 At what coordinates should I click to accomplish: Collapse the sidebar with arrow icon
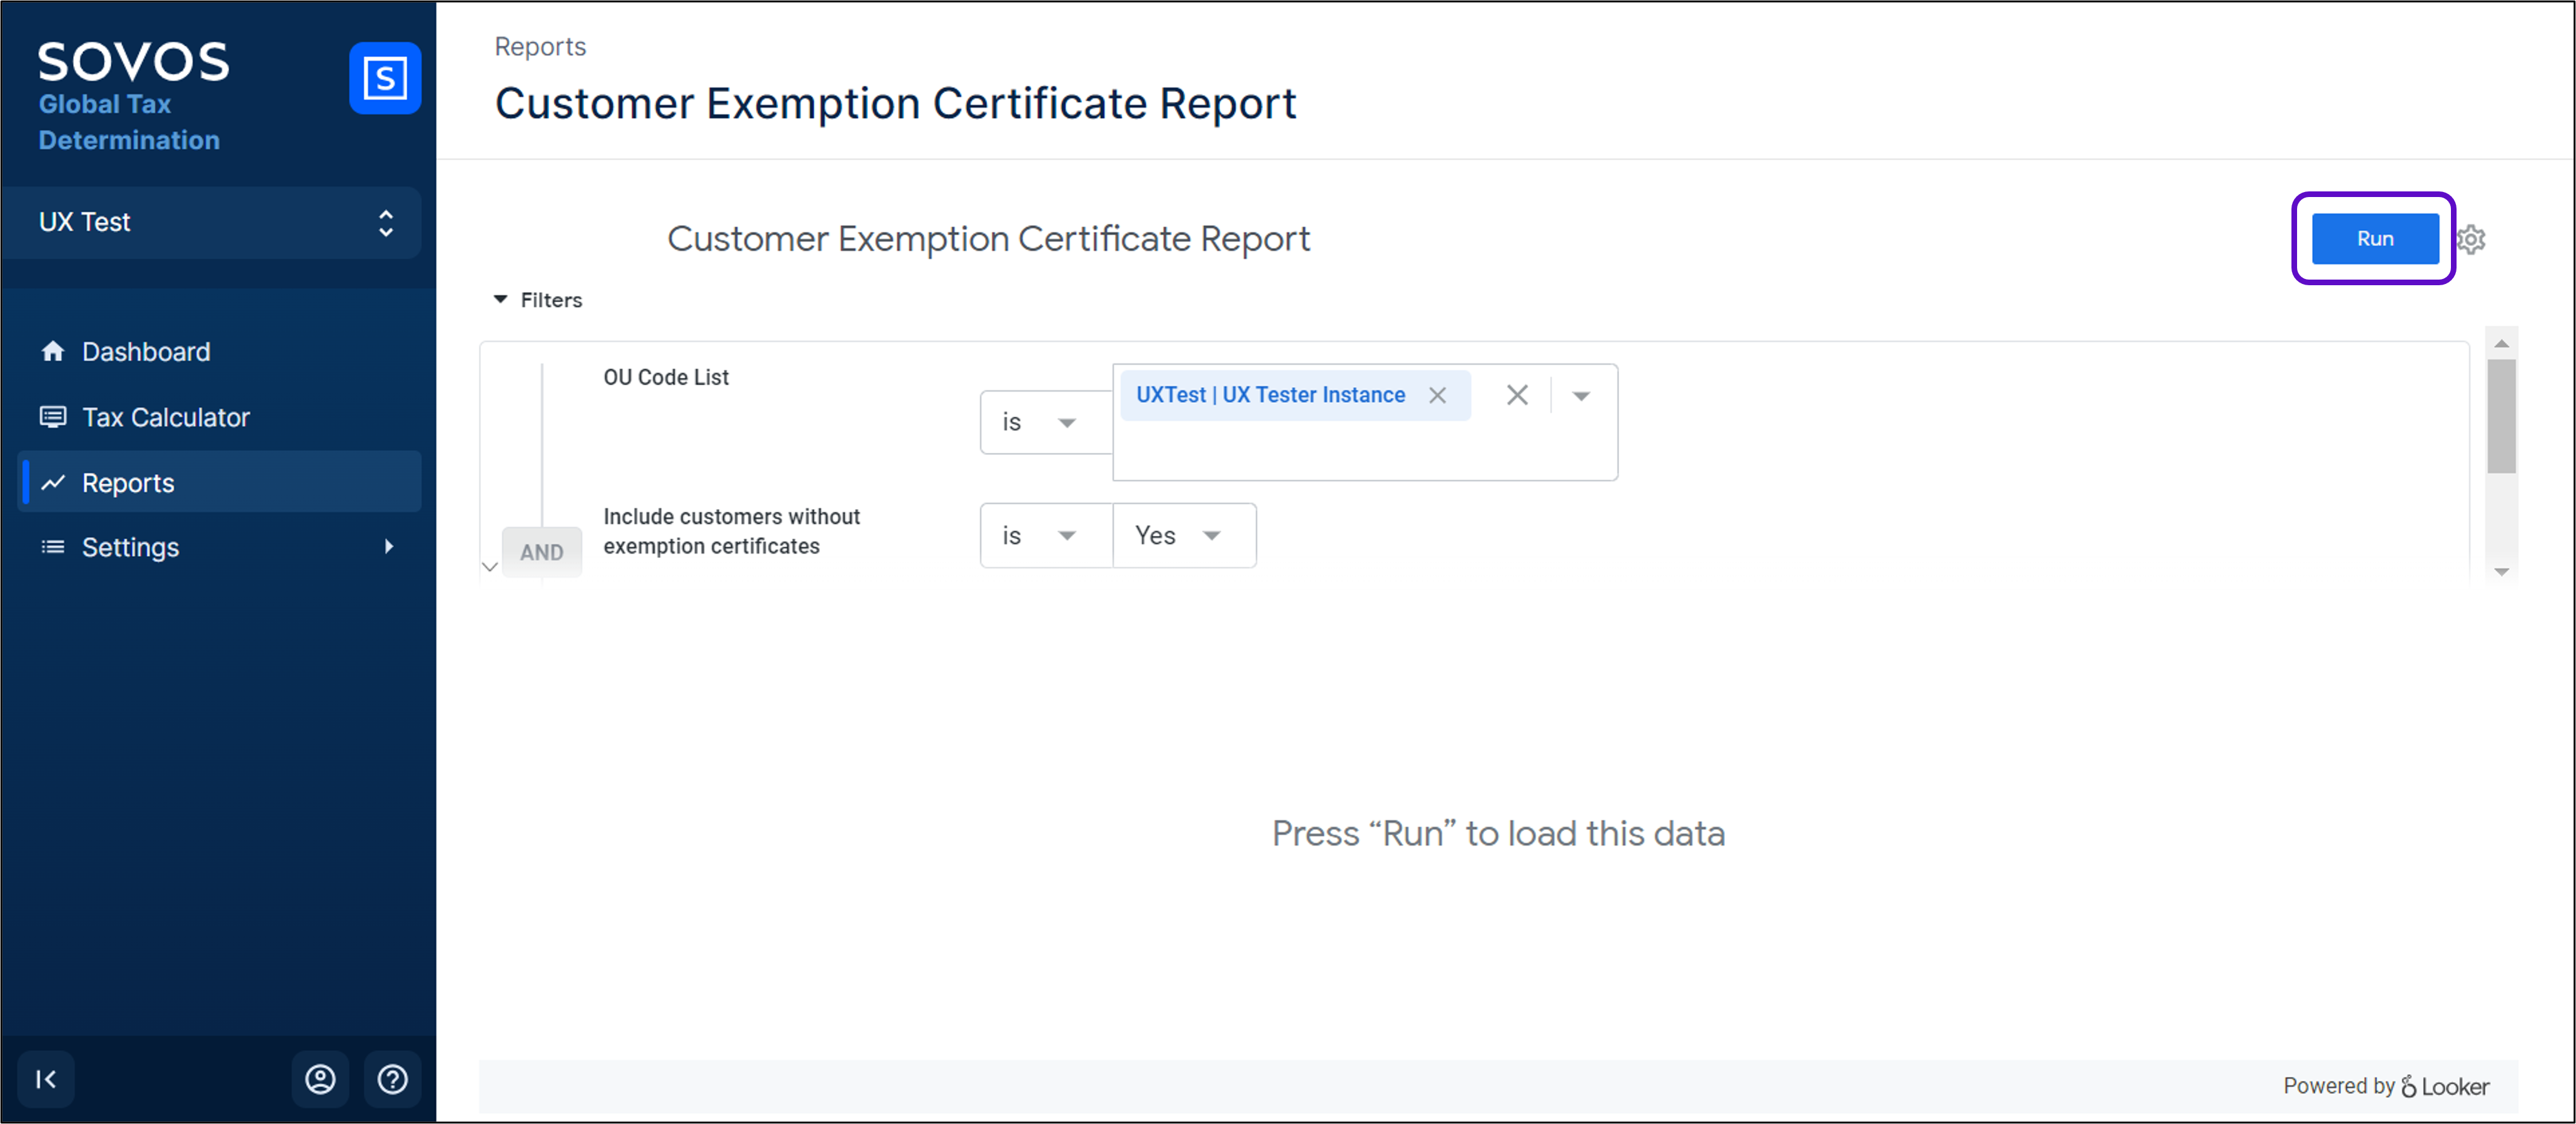tap(46, 1079)
